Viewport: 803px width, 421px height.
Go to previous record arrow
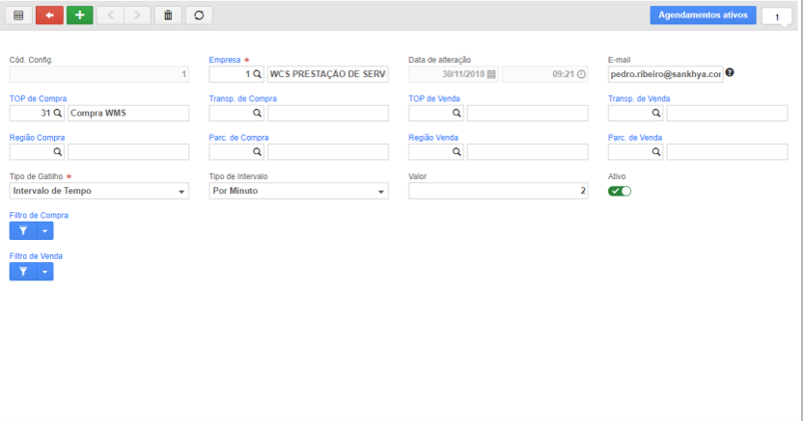111,15
